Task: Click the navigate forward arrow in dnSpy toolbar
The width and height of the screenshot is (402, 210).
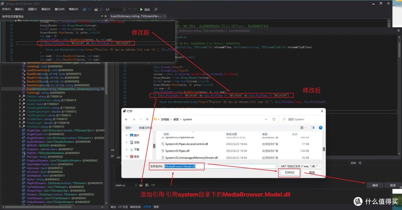Action: pos(89,9)
